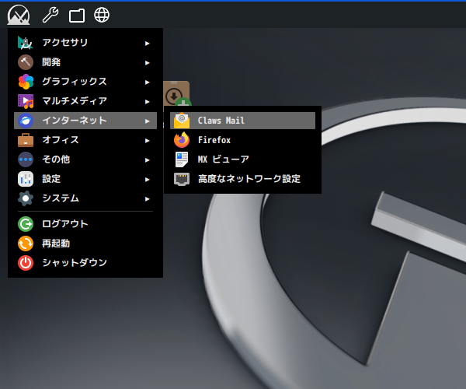This screenshot has width=466, height=389.
Task: Click the orange 再起動 restart icon
Action: [x=26, y=244]
